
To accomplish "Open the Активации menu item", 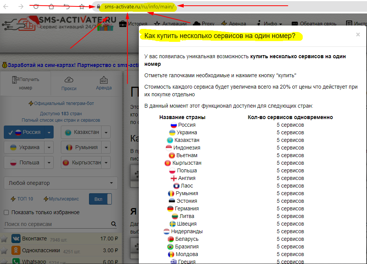I will 170,24.
